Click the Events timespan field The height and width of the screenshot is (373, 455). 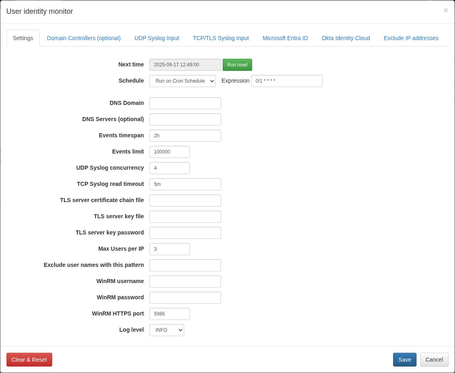pyautogui.click(x=185, y=136)
